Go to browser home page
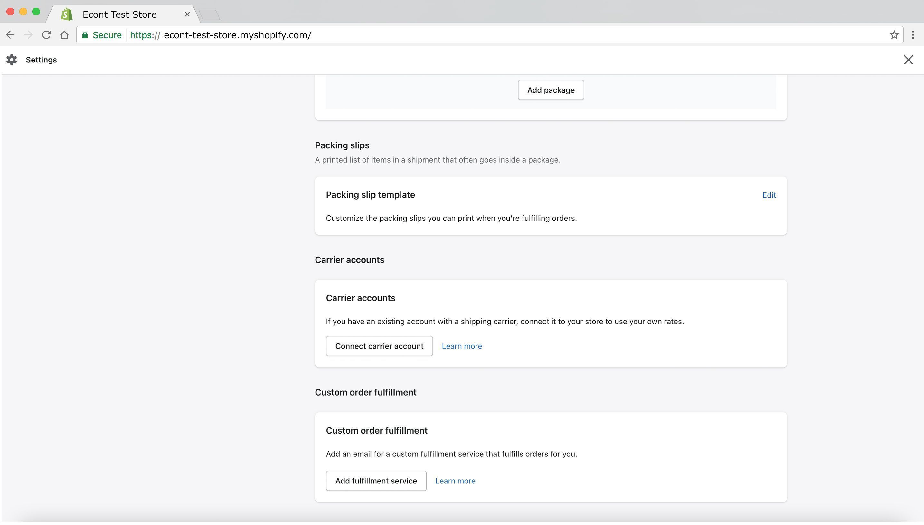 tap(64, 35)
